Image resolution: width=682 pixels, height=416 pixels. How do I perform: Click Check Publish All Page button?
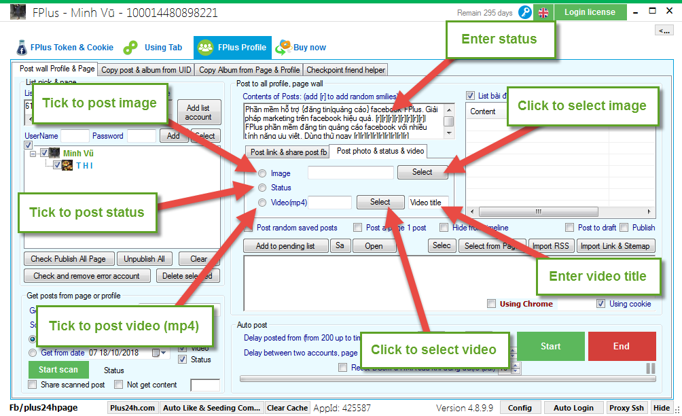coord(69,259)
